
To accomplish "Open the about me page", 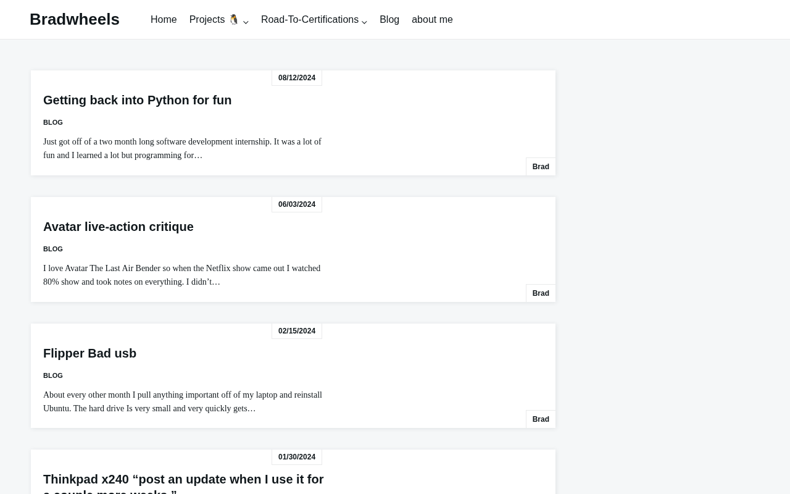I will click(432, 20).
